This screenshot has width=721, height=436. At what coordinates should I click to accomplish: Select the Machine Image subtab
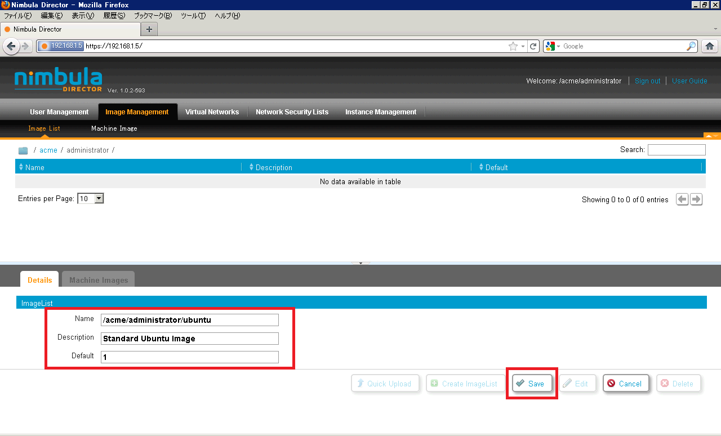point(114,128)
